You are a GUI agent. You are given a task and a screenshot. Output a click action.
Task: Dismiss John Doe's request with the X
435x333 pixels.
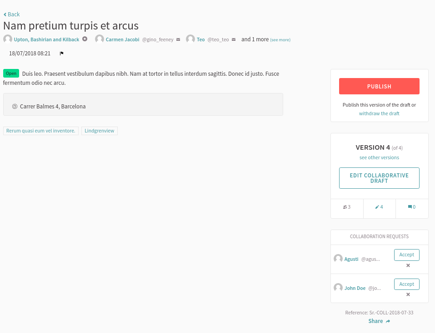[x=407, y=294]
